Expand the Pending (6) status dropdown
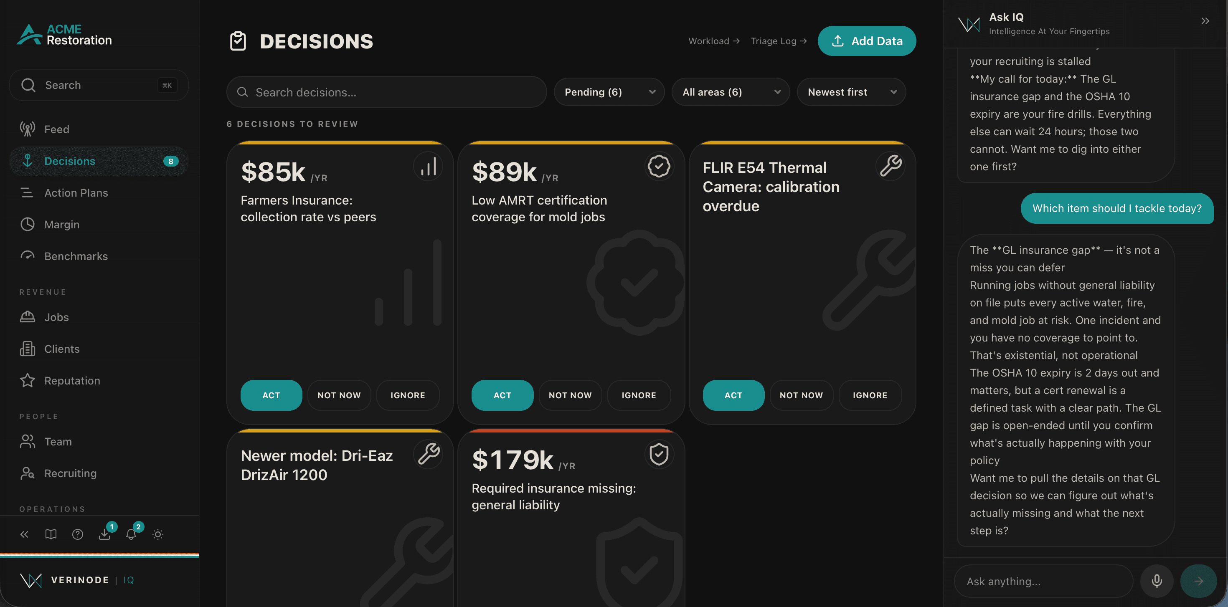This screenshot has width=1228, height=607. point(609,92)
